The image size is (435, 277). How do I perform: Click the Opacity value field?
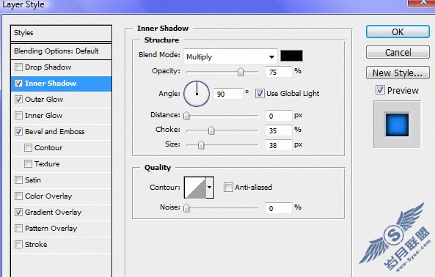coord(279,72)
